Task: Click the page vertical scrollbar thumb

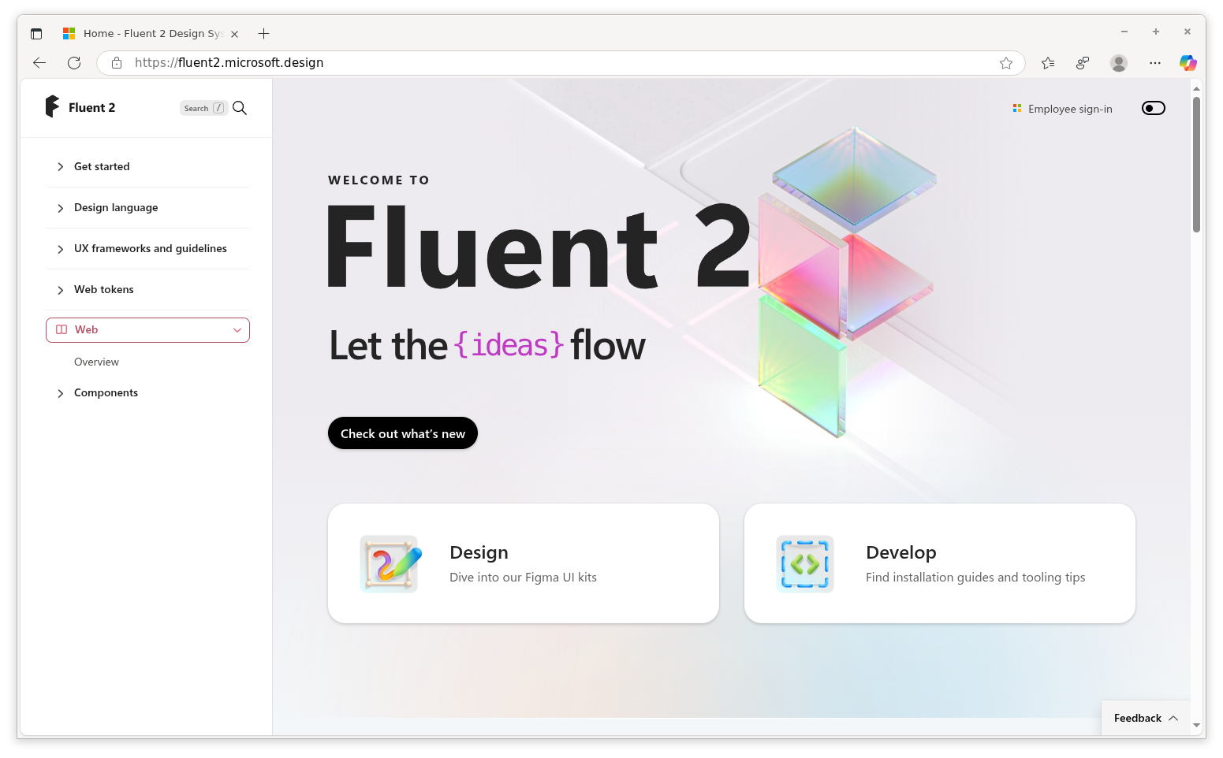Action: tap(1196, 164)
